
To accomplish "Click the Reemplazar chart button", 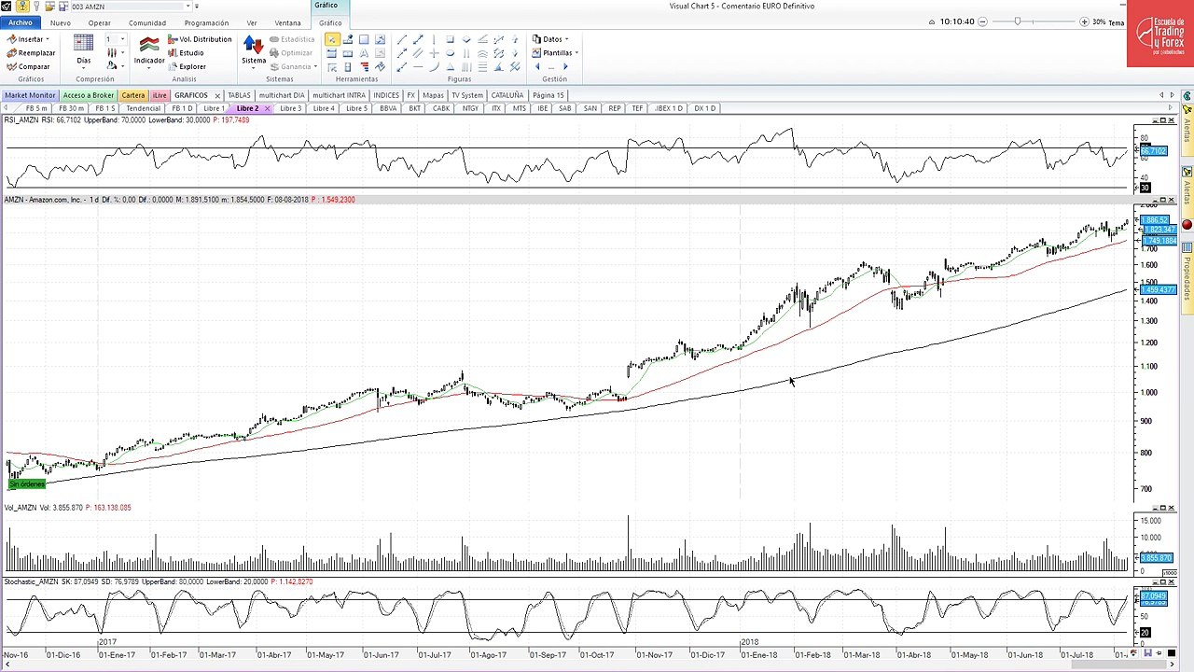I will click(31, 53).
